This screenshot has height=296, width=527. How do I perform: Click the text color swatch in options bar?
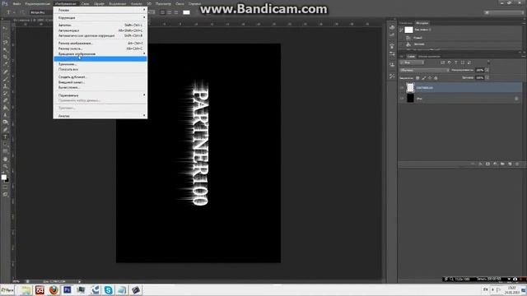[x=186, y=12]
